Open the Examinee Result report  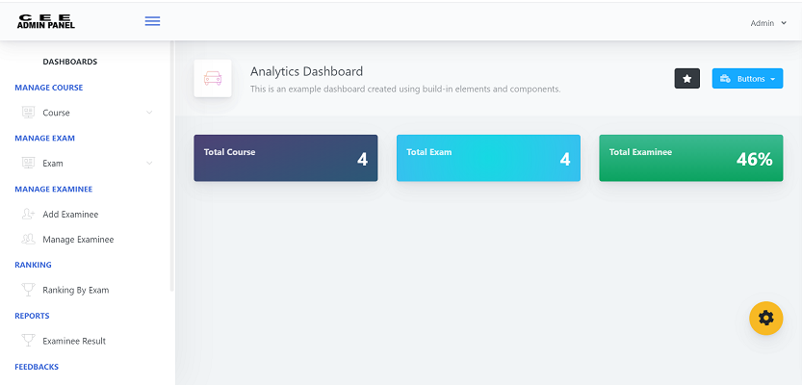point(74,341)
